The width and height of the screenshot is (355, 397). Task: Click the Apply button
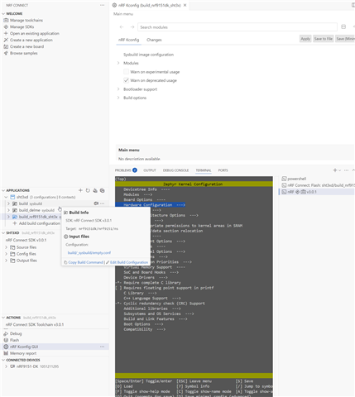[x=305, y=39]
